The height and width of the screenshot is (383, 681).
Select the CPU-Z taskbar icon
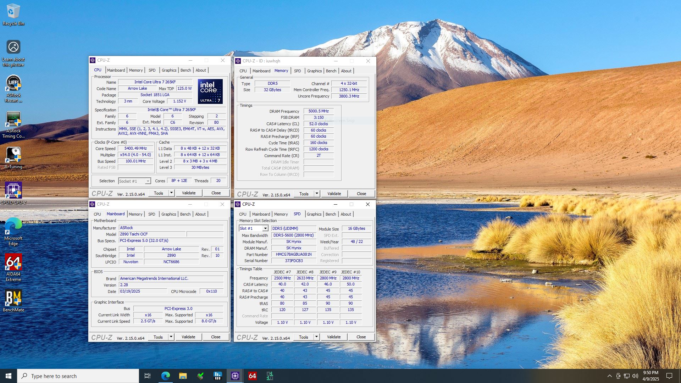(x=235, y=376)
